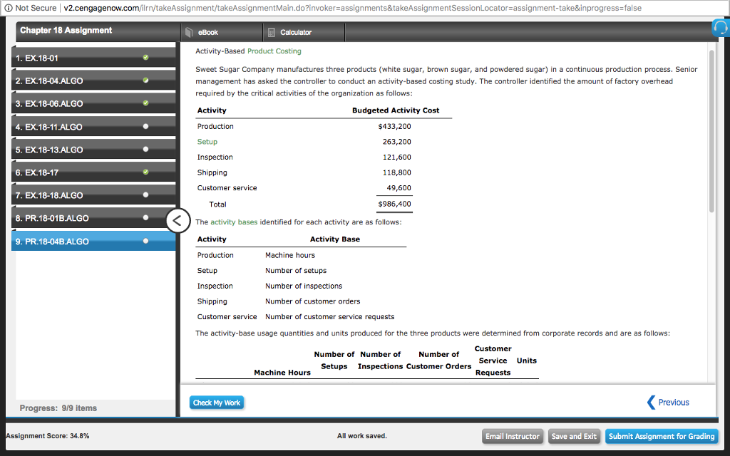Click the Progress: 9/9 items text
The height and width of the screenshot is (456, 730).
[x=58, y=408]
